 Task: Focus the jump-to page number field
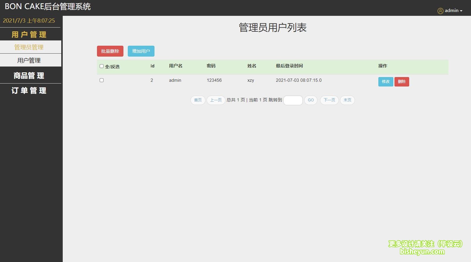pos(293,100)
